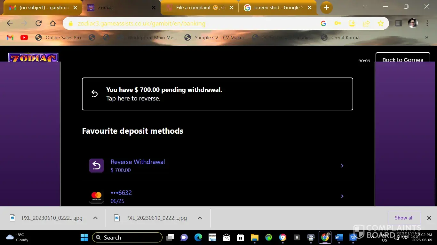Bookmark this page with the star icon
The height and width of the screenshot is (245, 437).
click(x=380, y=23)
